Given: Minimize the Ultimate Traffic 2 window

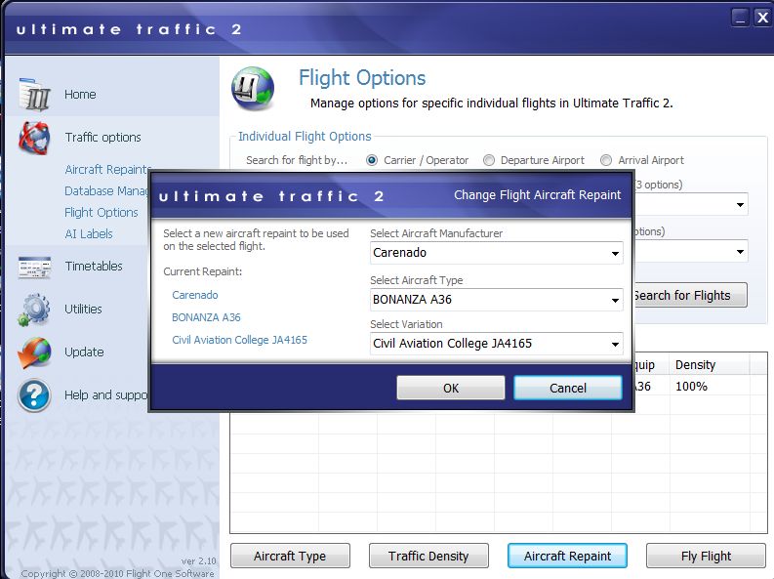Looking at the screenshot, I should point(740,18).
